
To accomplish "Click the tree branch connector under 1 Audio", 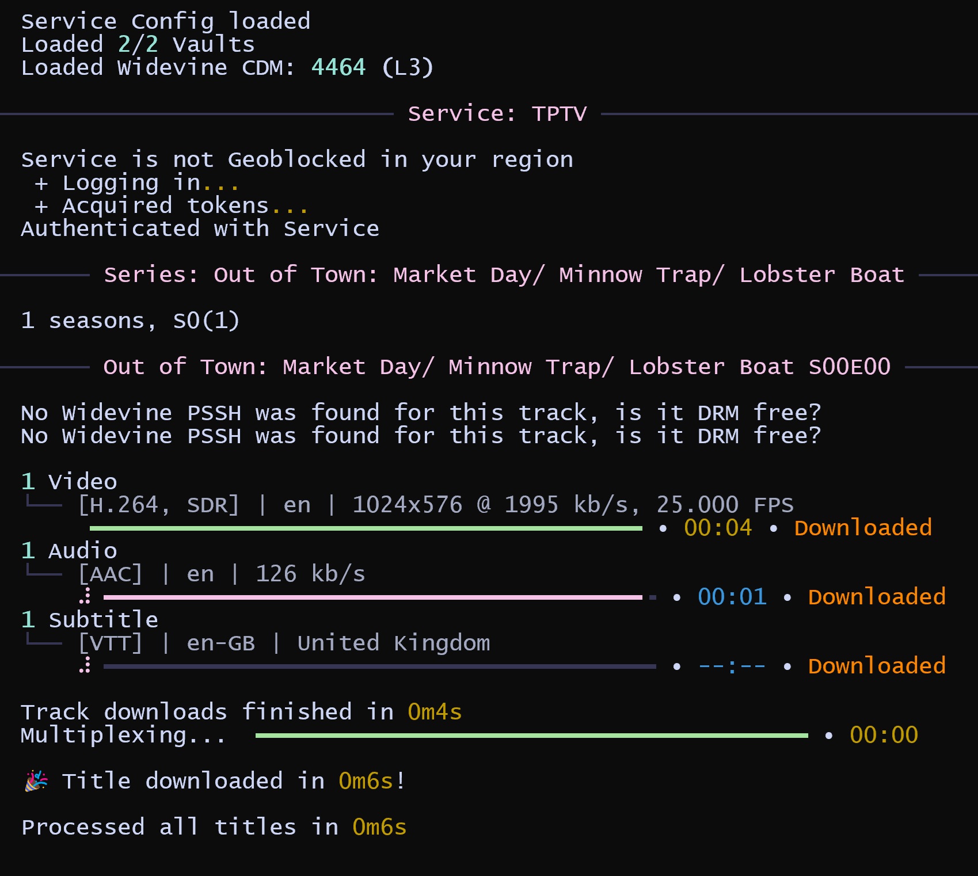I will click(x=44, y=572).
